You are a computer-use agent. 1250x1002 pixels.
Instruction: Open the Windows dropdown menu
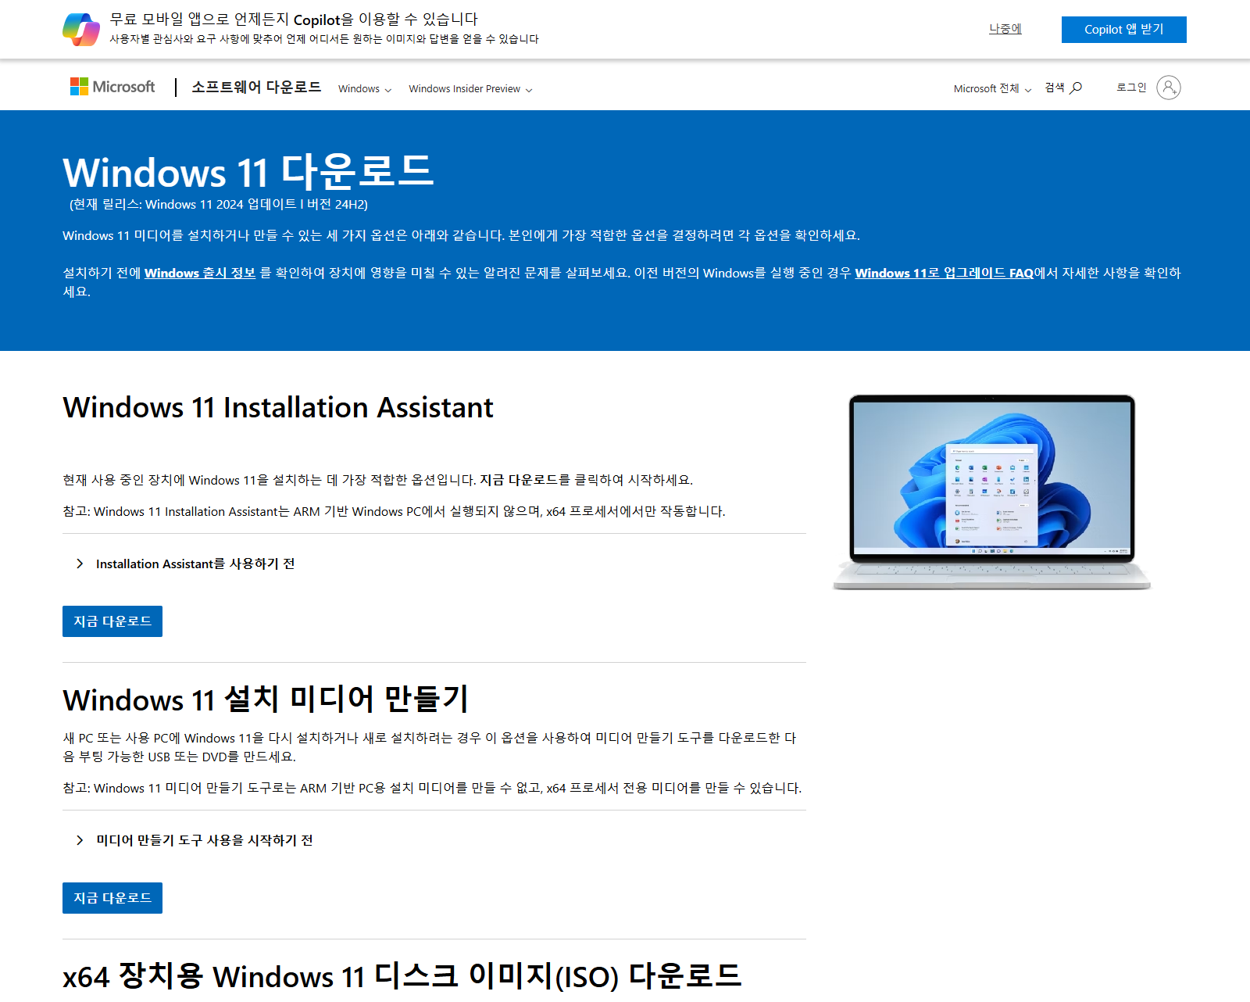[365, 89]
